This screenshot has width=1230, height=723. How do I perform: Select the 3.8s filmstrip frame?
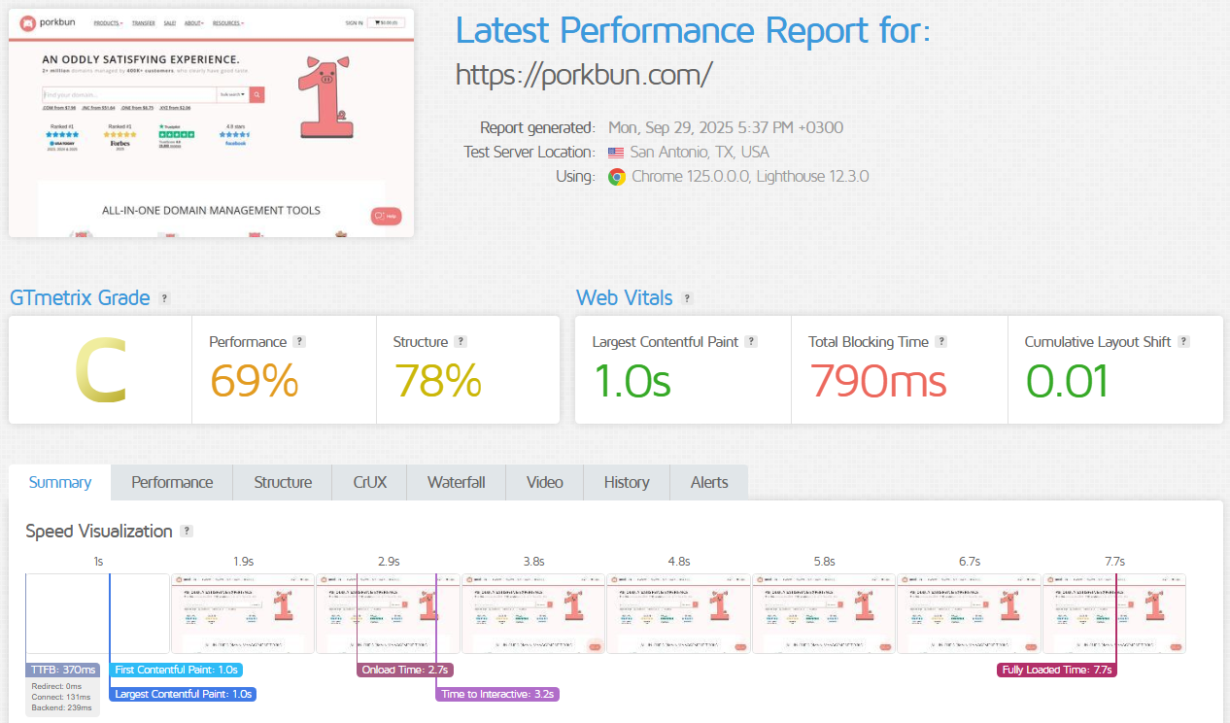pyautogui.click(x=533, y=613)
